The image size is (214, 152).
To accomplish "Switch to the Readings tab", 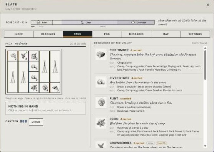I will [48, 34].
